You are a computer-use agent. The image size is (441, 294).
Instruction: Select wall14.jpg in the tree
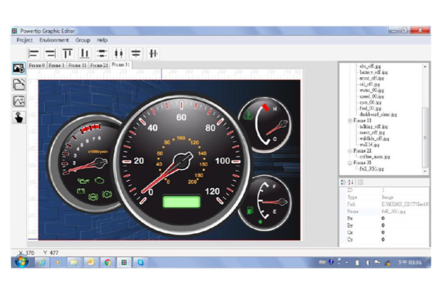[369, 145]
